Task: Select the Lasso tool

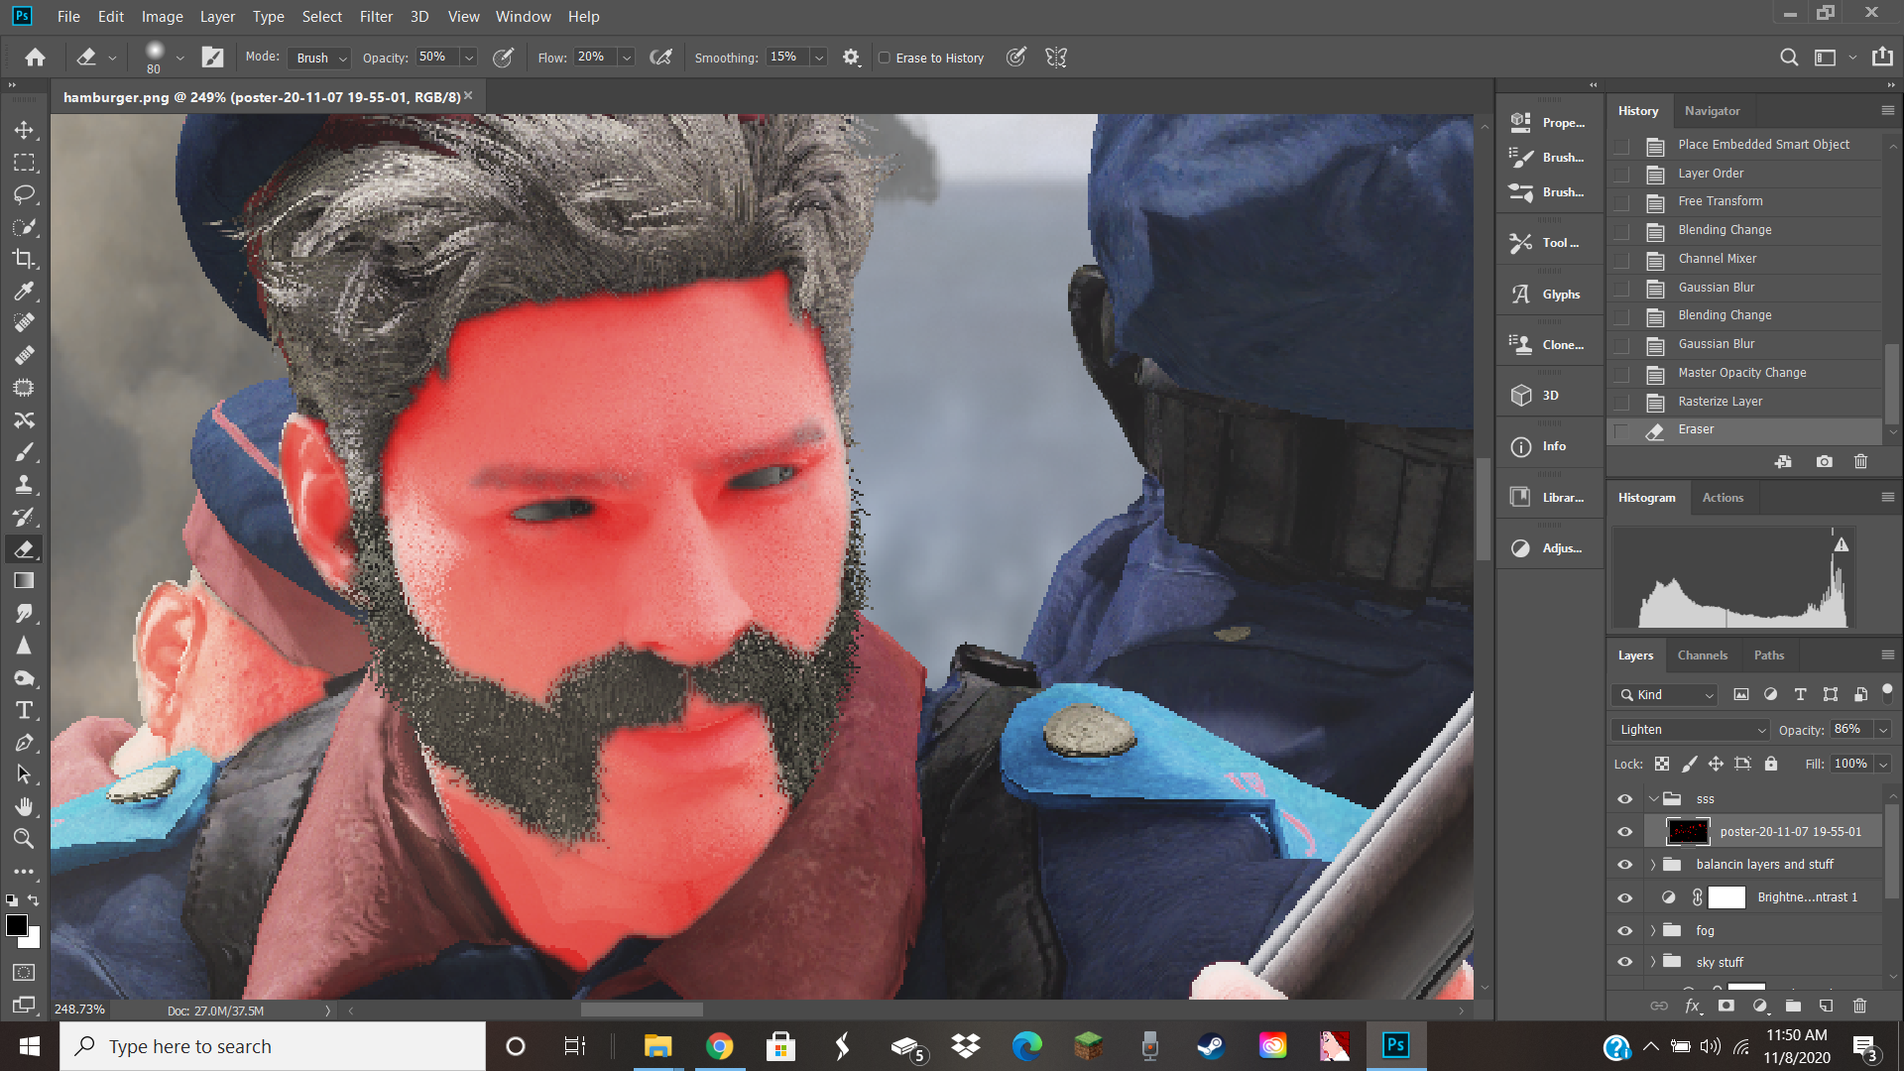Action: coord(24,194)
